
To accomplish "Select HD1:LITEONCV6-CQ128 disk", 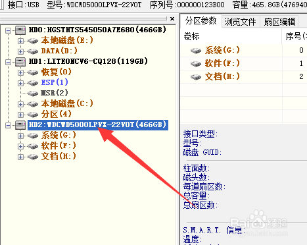I will click(88, 61).
